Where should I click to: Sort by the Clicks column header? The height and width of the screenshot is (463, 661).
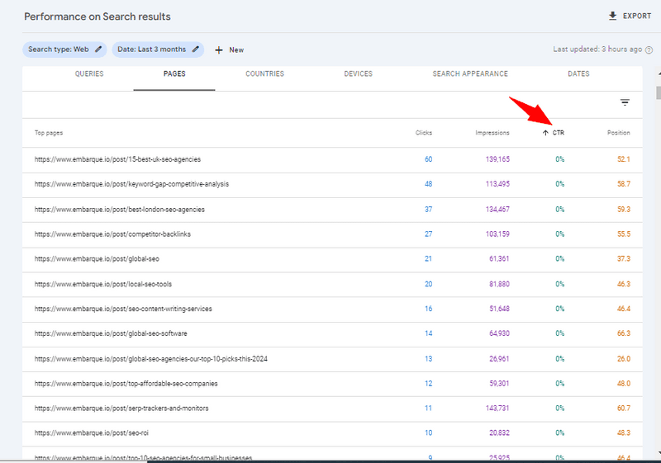pos(424,133)
